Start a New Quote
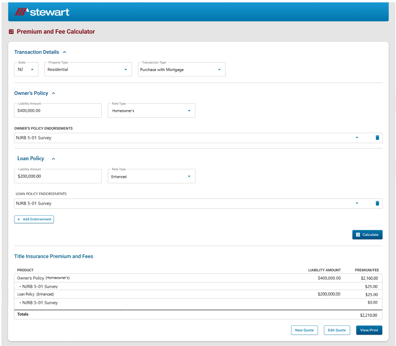 pos(304,330)
